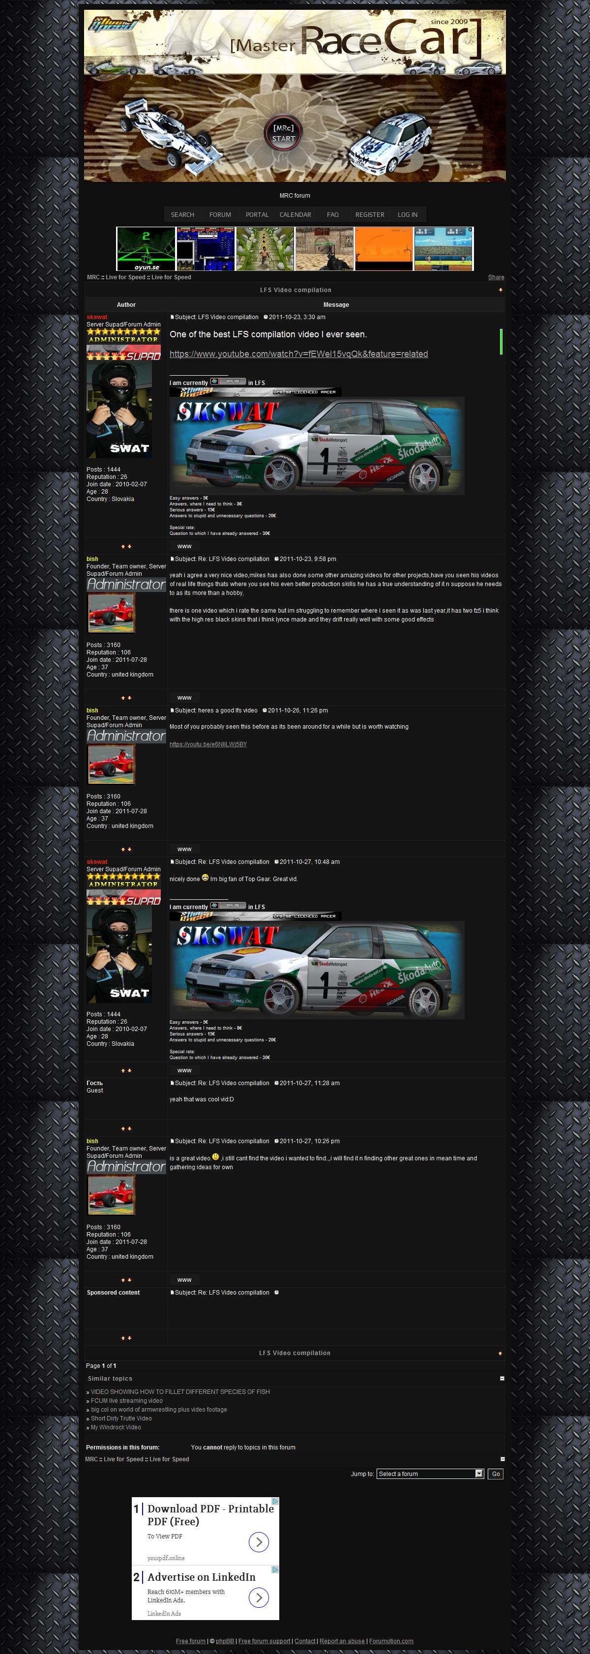590x1654 pixels.
Task: Jump to page bottom via top header arrow
Action: [501, 290]
